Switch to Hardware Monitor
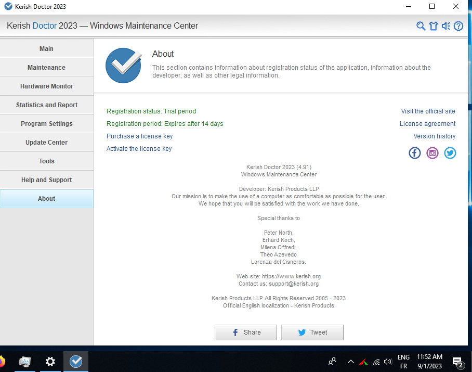This screenshot has height=372, width=472. [x=47, y=86]
